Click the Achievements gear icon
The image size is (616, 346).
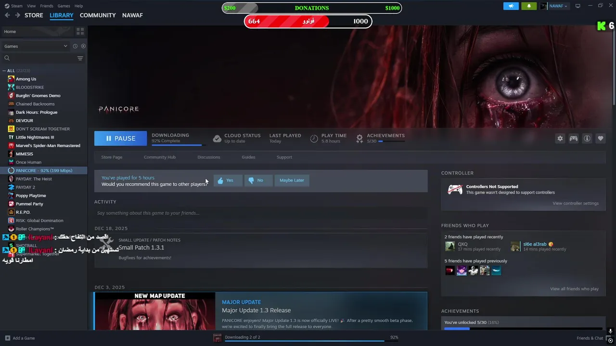pos(359,138)
